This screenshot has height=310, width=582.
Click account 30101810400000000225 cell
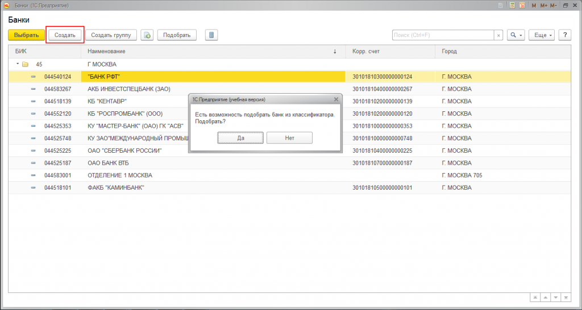click(x=383, y=150)
